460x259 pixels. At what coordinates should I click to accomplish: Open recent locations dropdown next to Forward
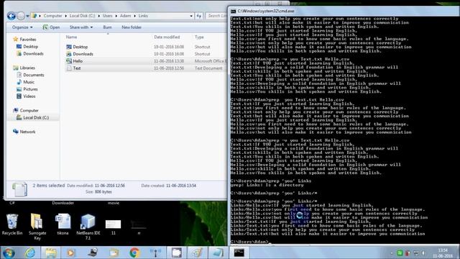tap(27, 16)
